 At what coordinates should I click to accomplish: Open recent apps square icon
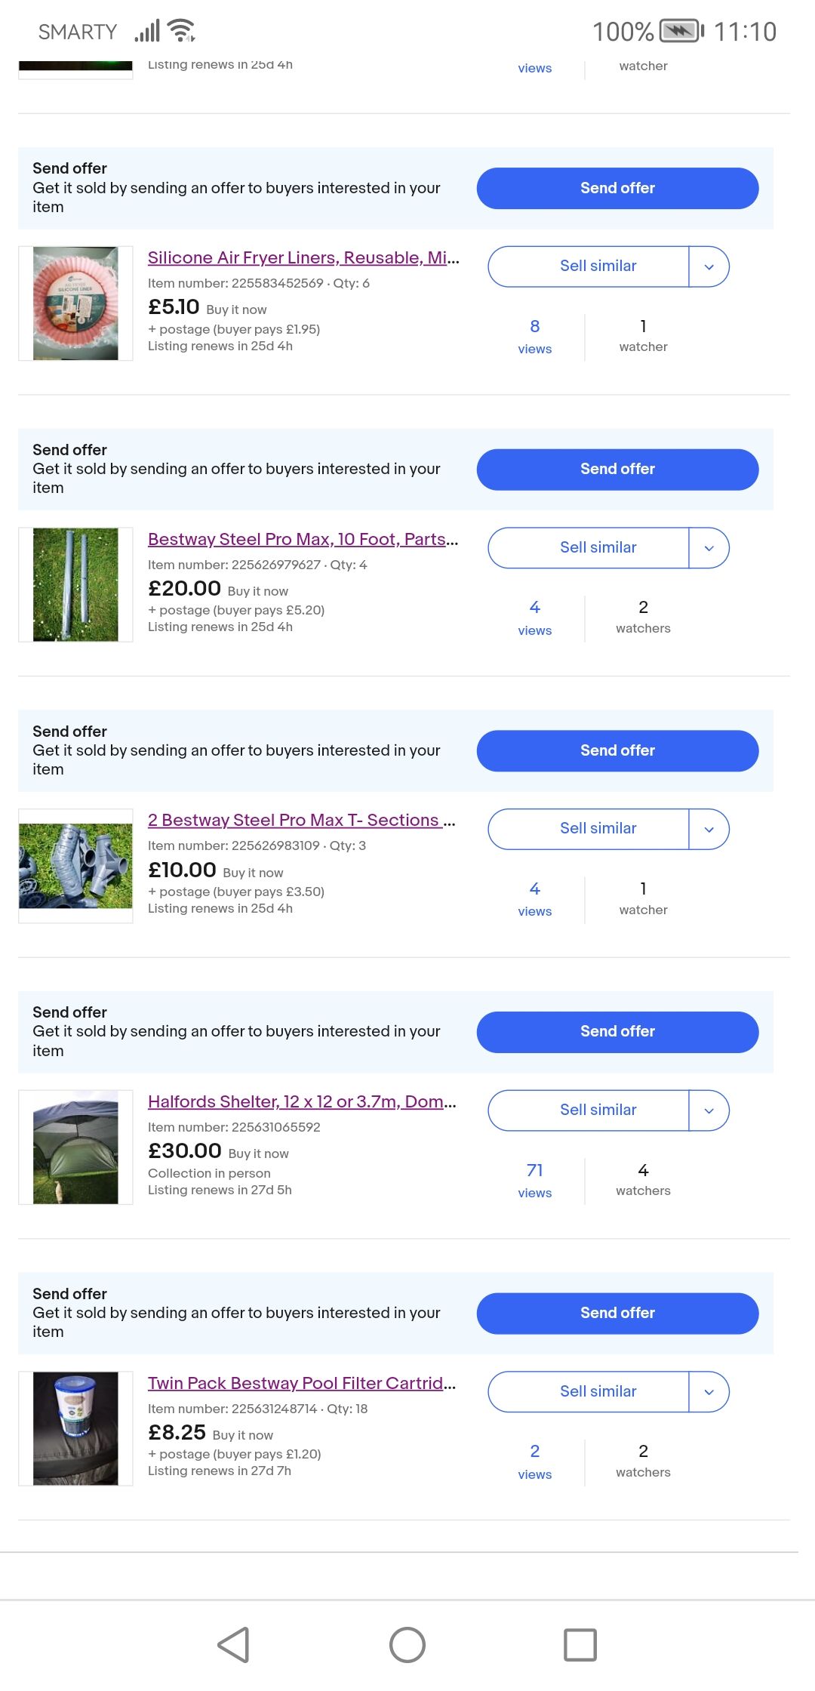(x=580, y=1644)
